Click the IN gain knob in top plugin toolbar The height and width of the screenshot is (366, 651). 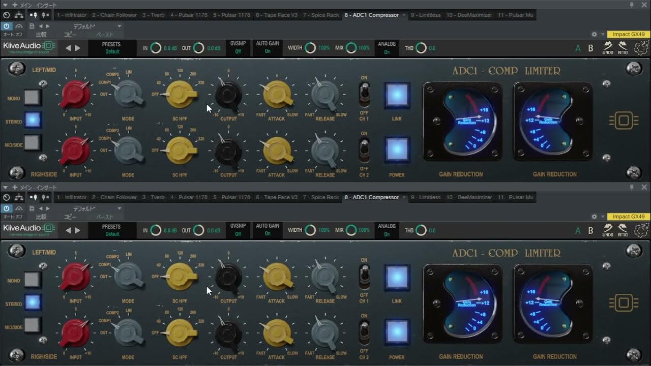click(x=156, y=48)
